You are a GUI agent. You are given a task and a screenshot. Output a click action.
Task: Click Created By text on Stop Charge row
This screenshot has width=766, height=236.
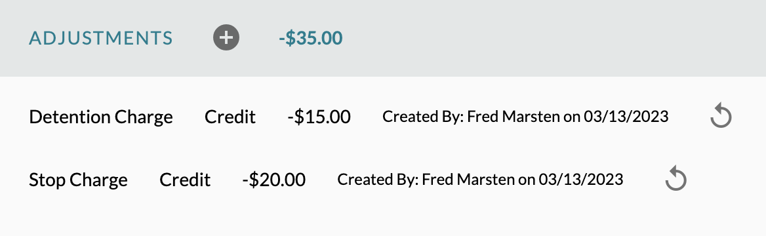coord(378,180)
